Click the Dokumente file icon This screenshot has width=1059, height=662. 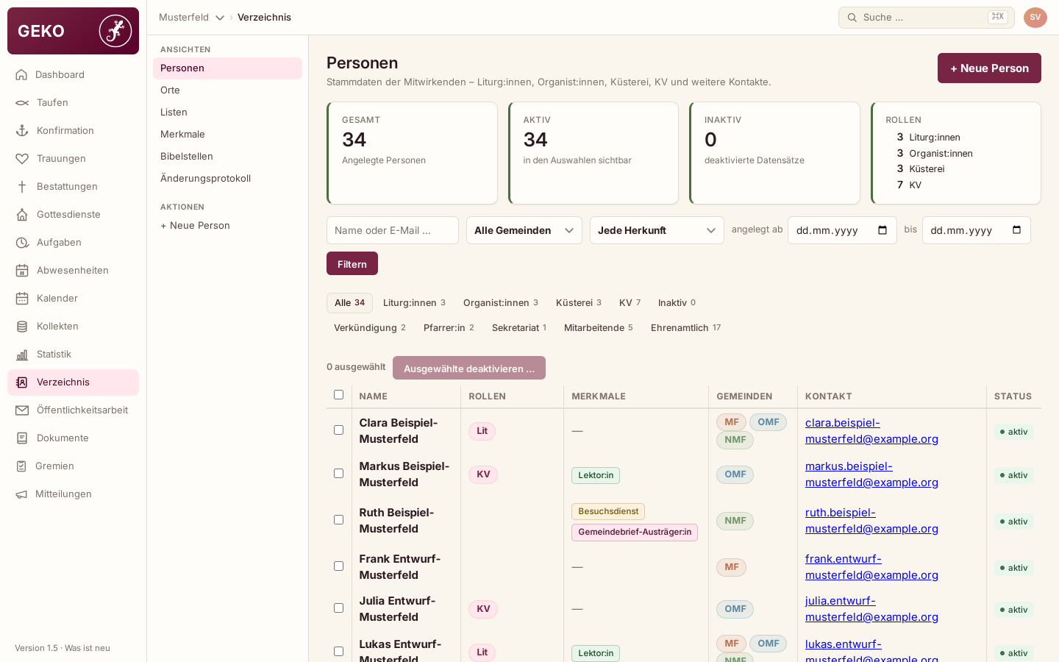click(x=22, y=438)
